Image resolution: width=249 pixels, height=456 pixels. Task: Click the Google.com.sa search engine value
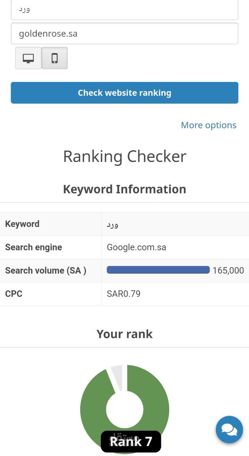[136, 247]
